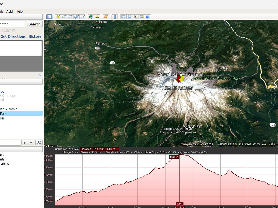Open the Help menu

pos(19,11)
